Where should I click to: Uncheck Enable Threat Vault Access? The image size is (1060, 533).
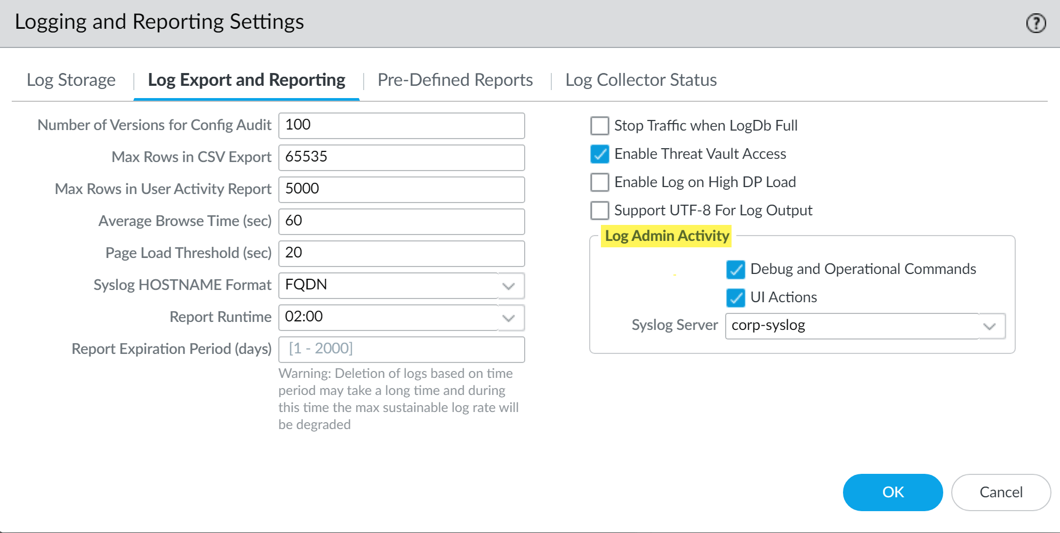[x=600, y=154]
